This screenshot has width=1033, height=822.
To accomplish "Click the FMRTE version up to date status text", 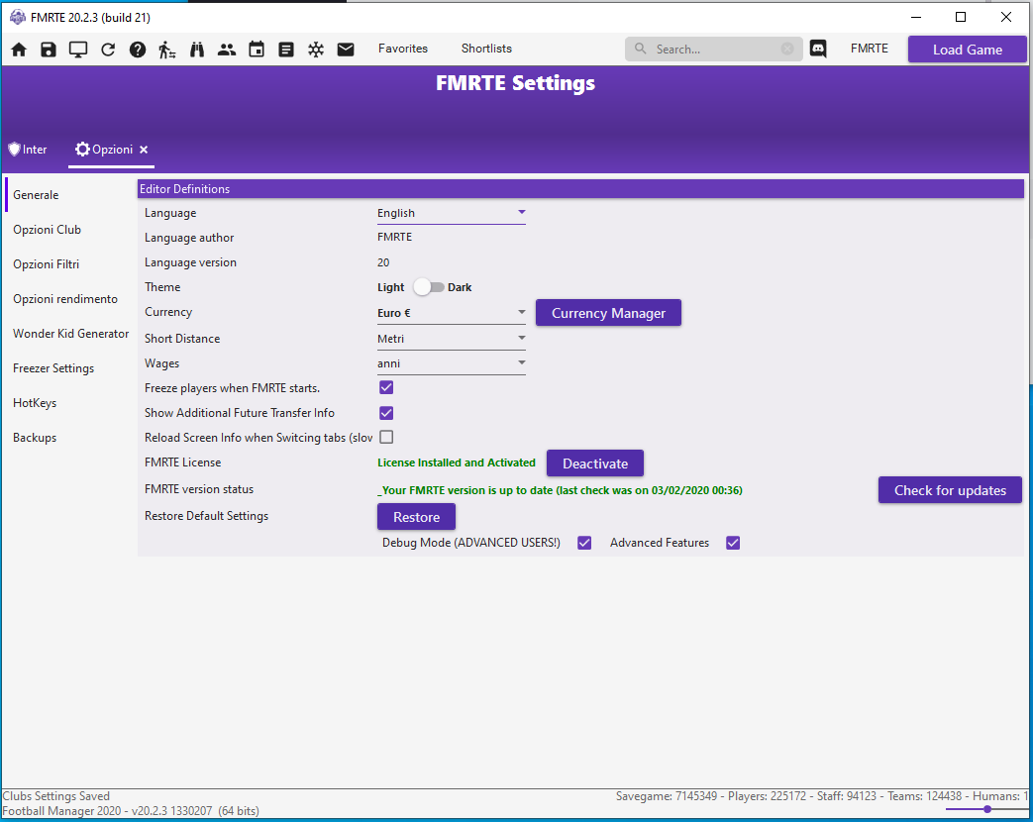I will 560,490.
